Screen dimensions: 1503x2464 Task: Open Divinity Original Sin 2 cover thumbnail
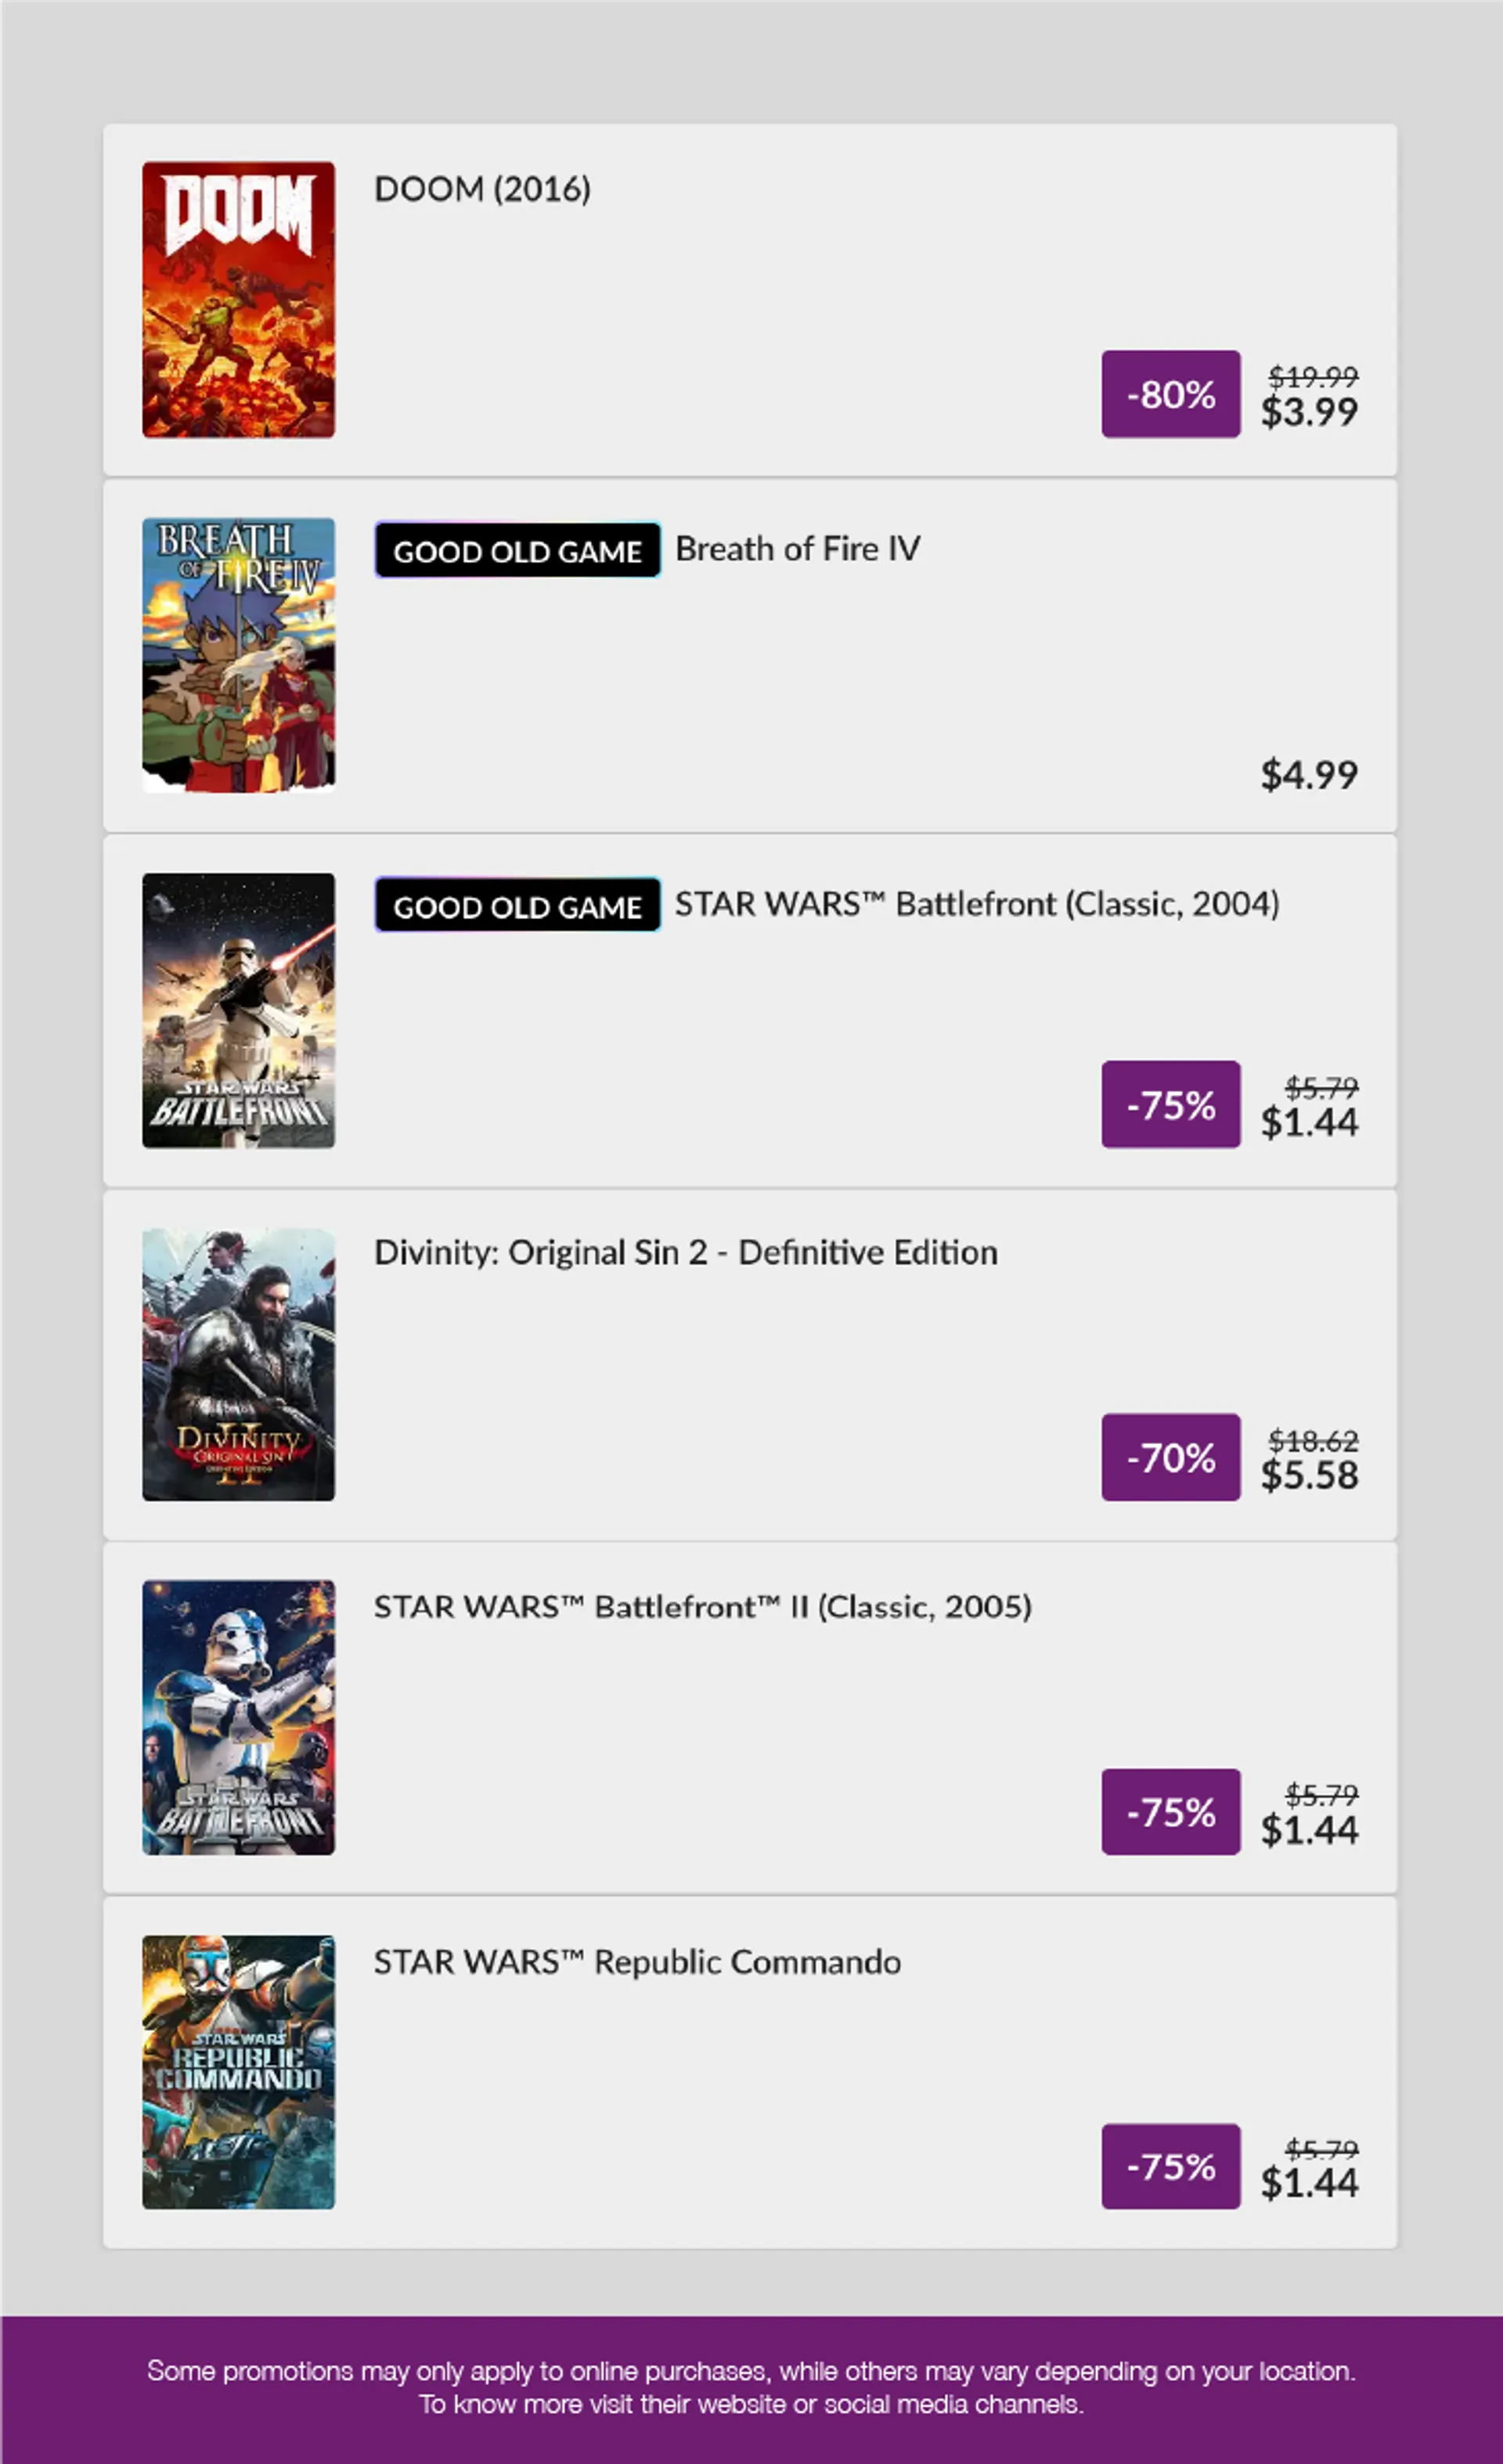(238, 1364)
